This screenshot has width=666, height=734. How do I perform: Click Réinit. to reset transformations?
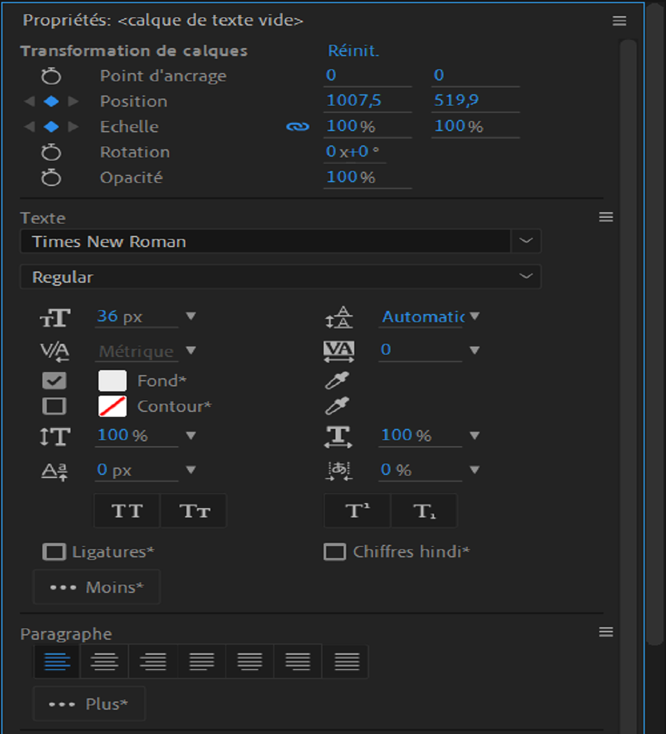[354, 51]
